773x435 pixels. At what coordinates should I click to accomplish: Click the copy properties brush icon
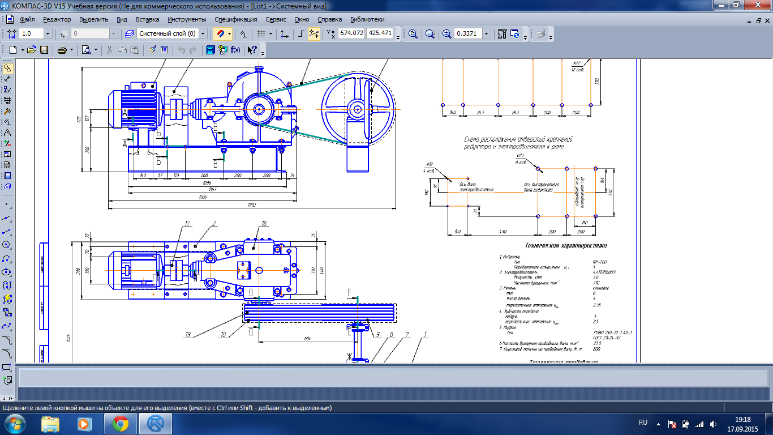pyautogui.click(x=152, y=50)
